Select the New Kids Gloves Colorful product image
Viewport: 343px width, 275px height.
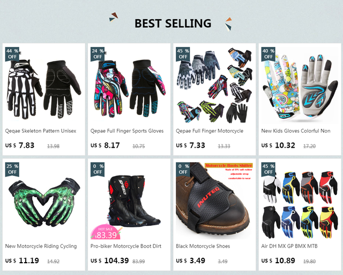[300, 86]
